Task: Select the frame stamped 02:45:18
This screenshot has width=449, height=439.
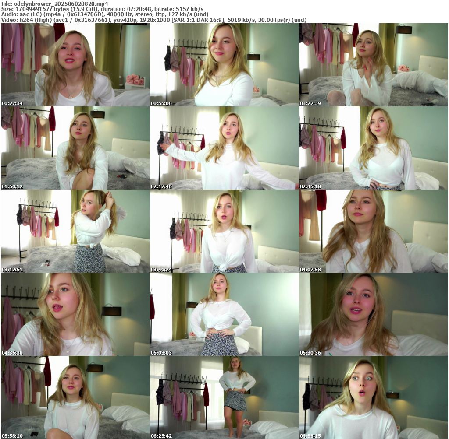Action: (374, 148)
